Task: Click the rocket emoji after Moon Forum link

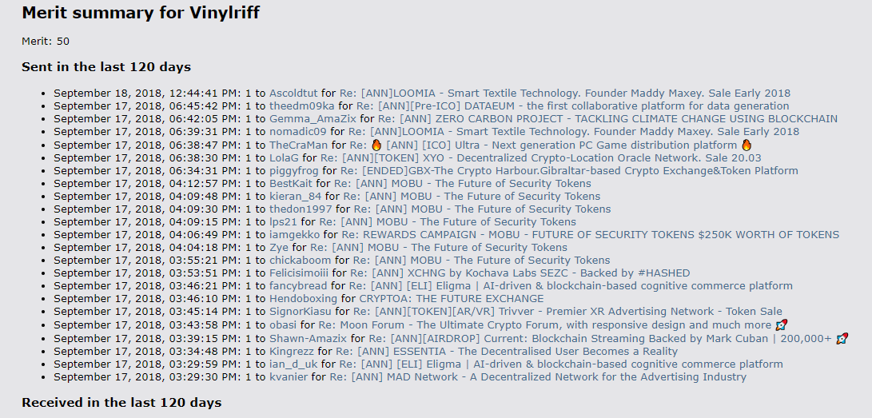Action: point(781,325)
